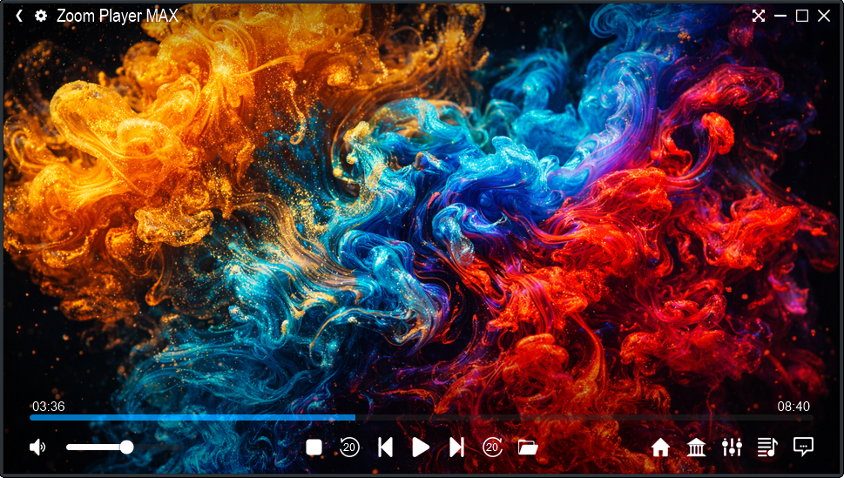Click the total duration 08:40
The image size is (844, 478).
pyautogui.click(x=793, y=407)
